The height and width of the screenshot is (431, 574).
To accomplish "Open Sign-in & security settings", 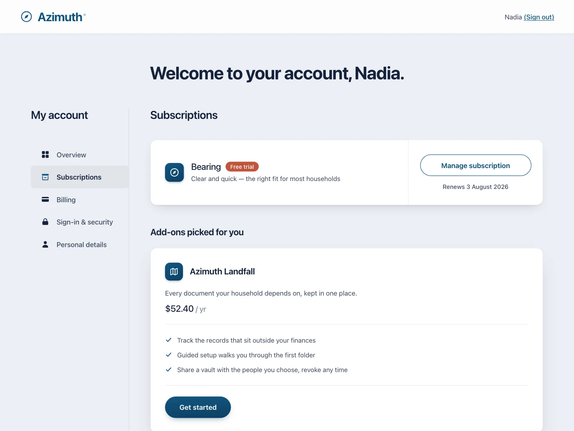I will click(x=80, y=222).
